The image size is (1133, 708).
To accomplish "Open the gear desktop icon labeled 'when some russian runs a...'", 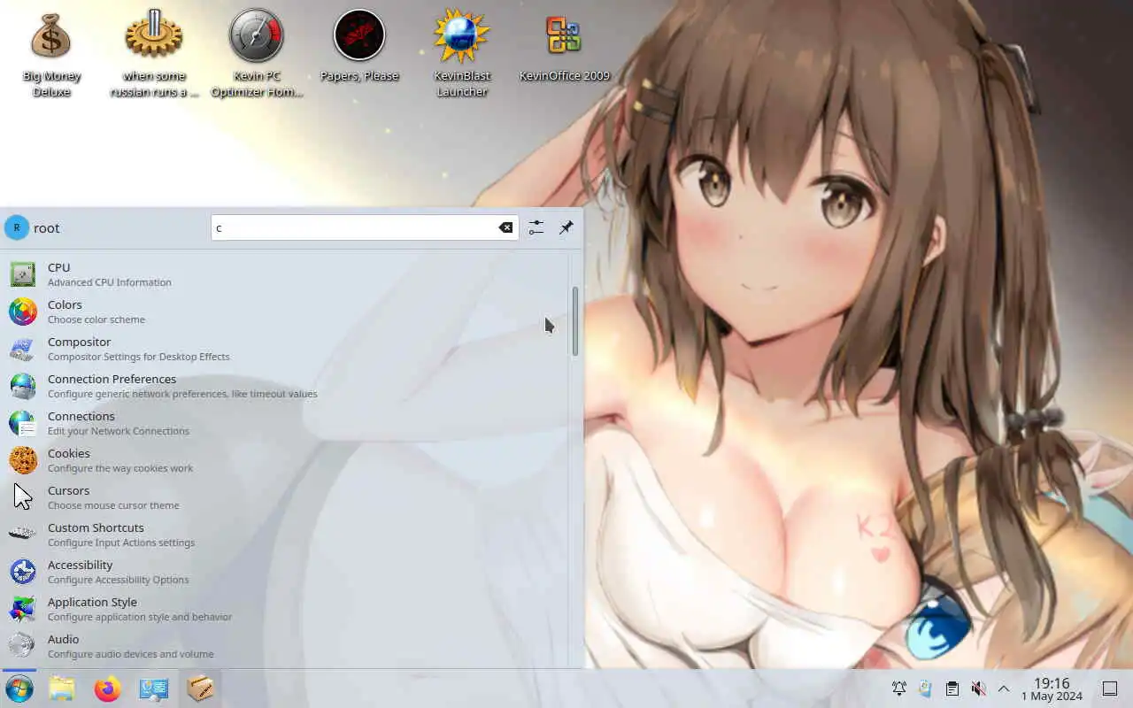I will click(154, 55).
